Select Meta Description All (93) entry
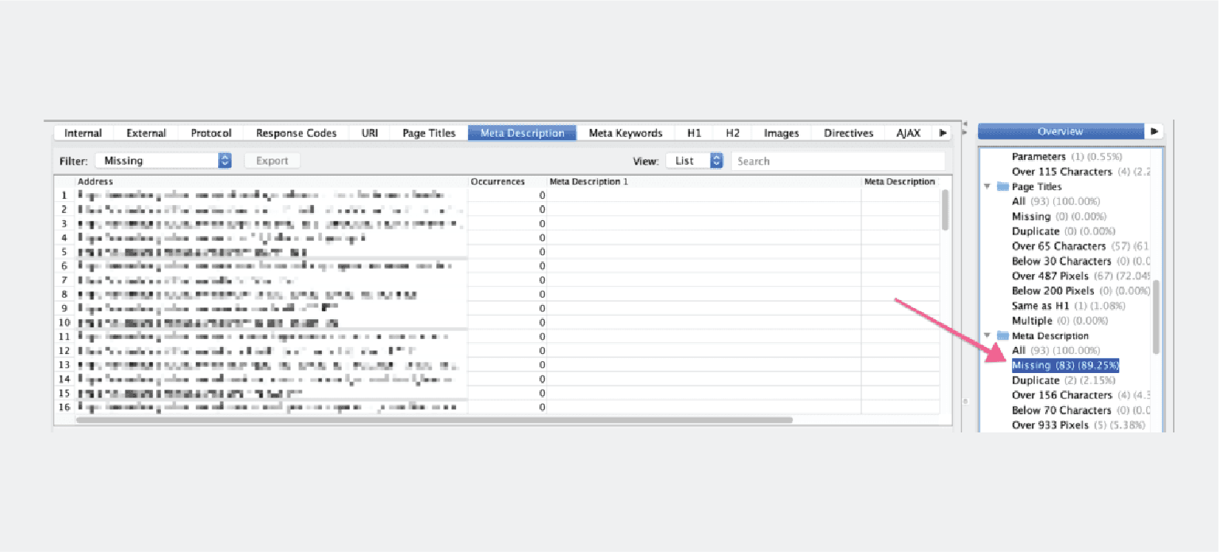Image resolution: width=1219 pixels, height=552 pixels. tap(1056, 351)
